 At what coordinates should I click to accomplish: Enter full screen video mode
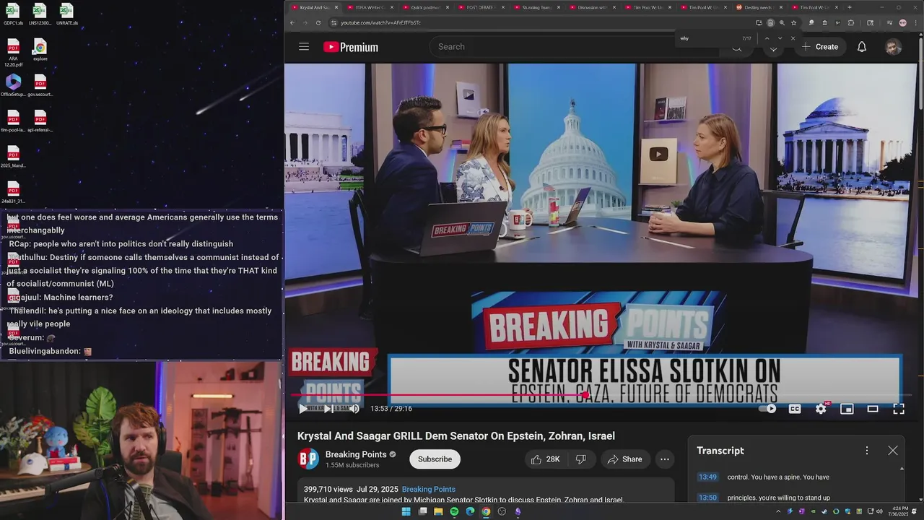899,409
